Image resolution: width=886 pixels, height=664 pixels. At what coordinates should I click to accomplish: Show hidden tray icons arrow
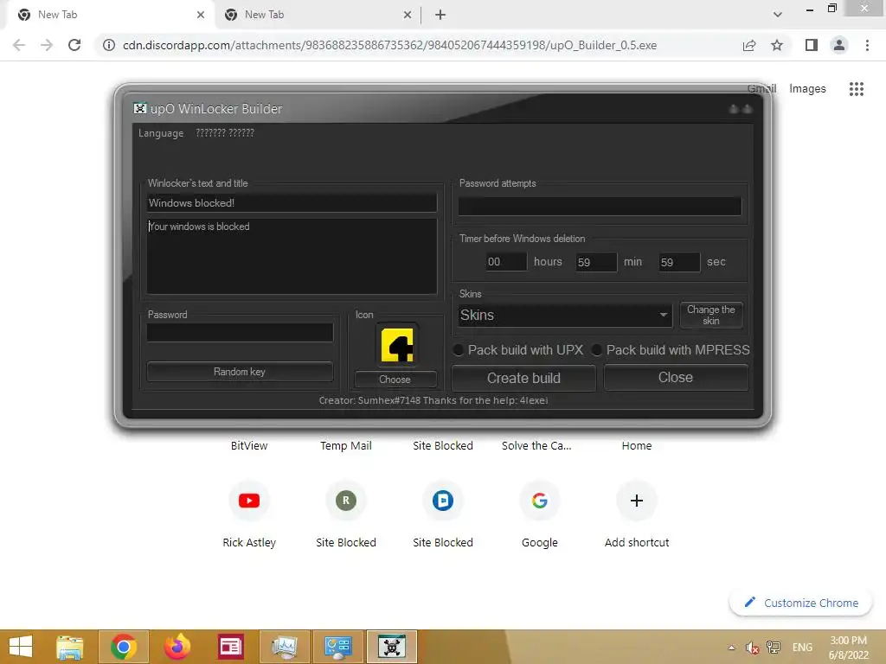pyautogui.click(x=732, y=648)
